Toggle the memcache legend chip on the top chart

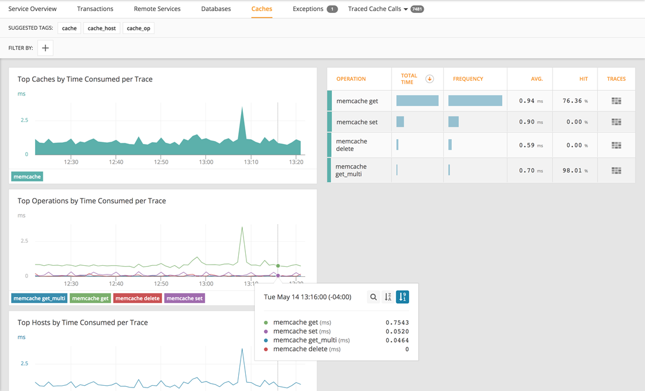click(26, 176)
